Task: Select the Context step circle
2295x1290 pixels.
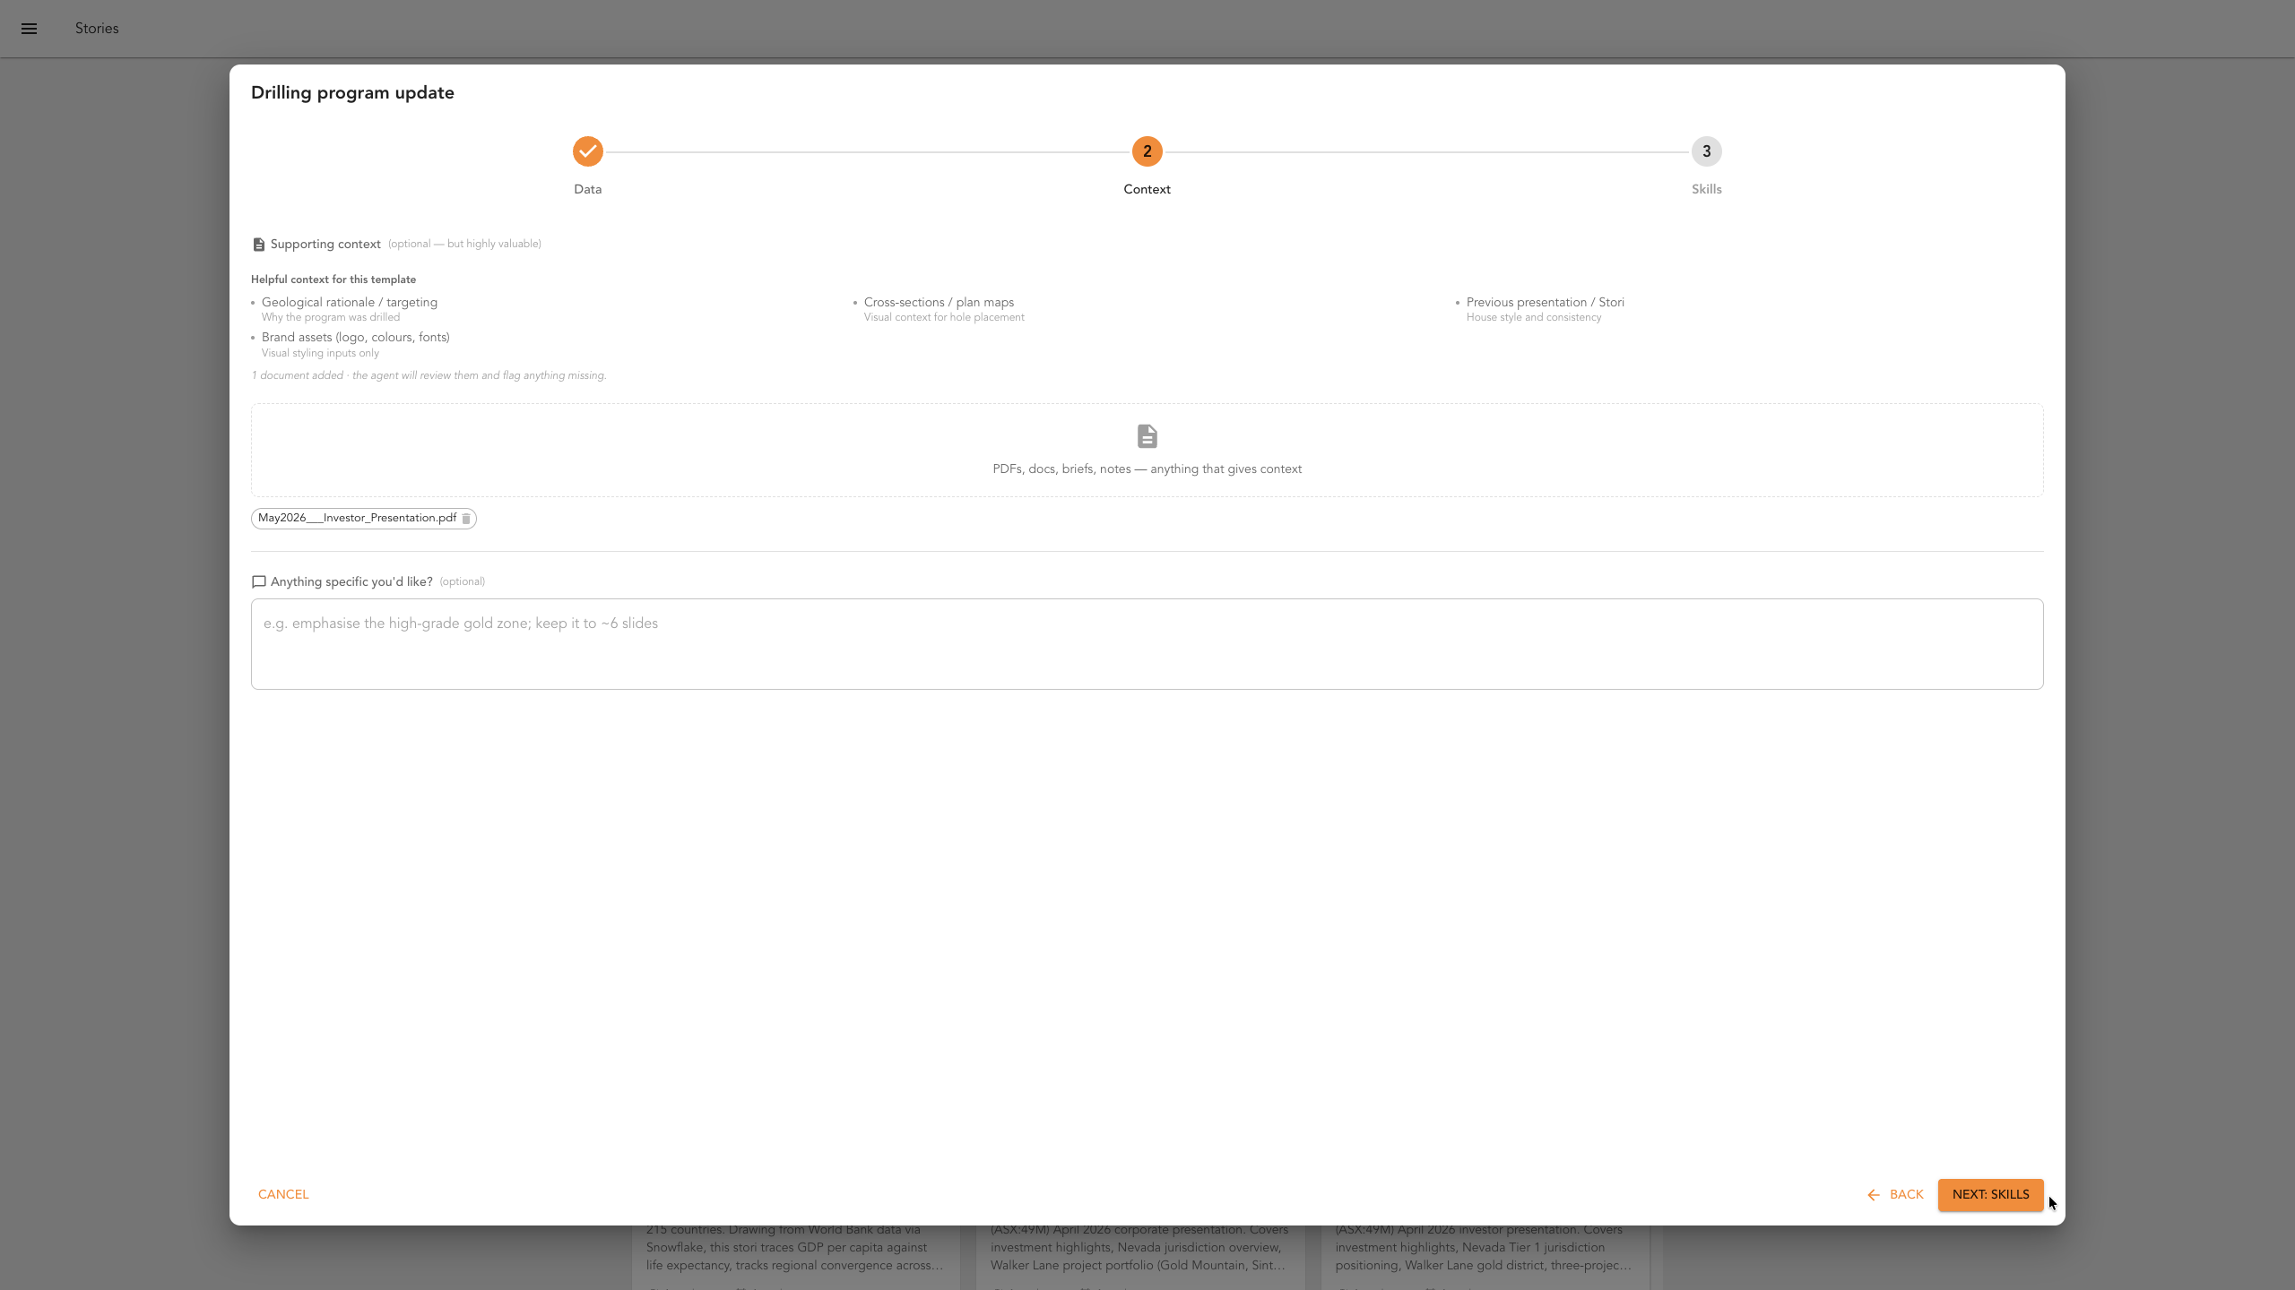Action: click(1147, 151)
